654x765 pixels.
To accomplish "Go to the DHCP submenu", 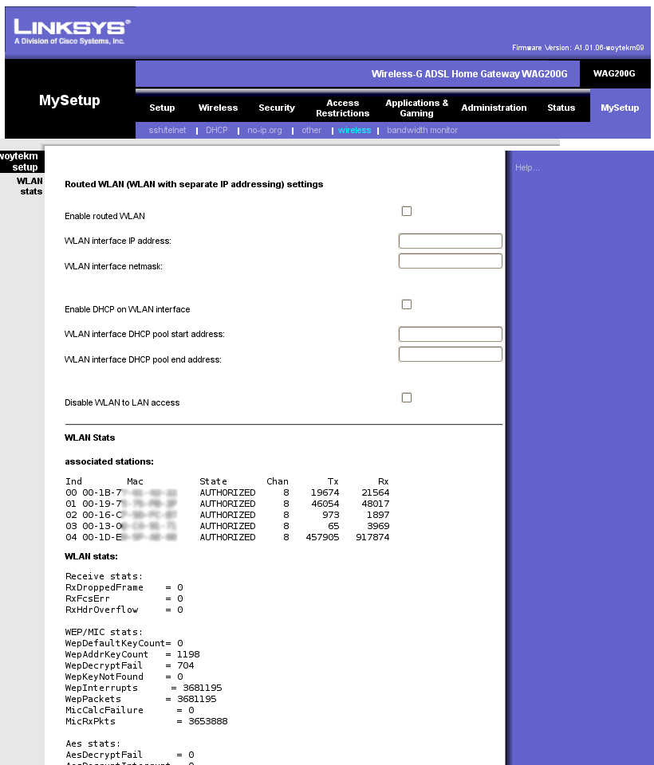I will click(216, 130).
